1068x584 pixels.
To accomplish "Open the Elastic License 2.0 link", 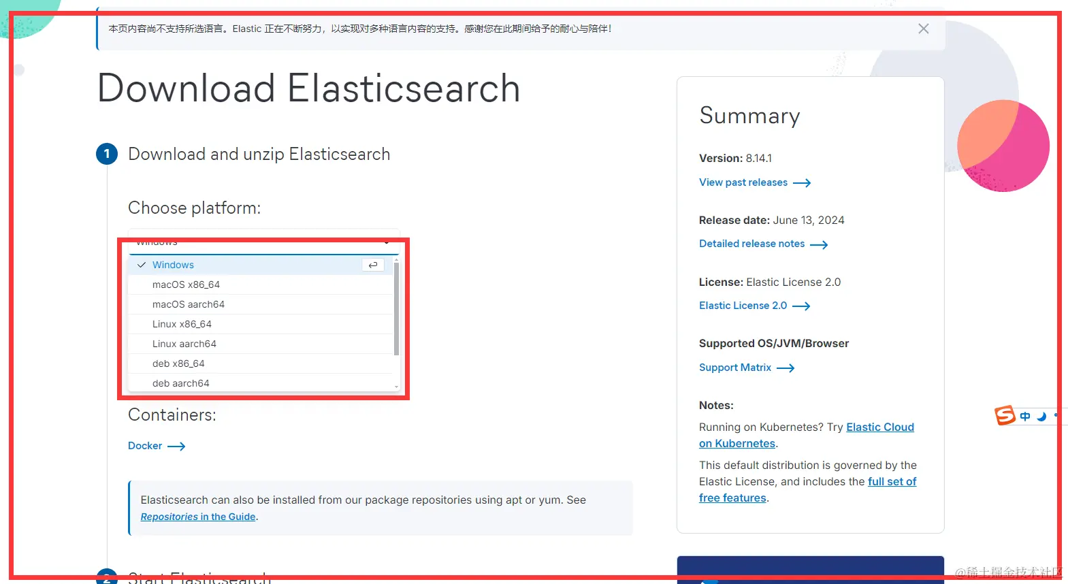I will click(x=743, y=306).
